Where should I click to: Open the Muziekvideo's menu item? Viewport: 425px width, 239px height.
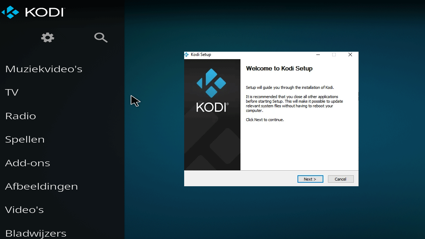tap(44, 69)
